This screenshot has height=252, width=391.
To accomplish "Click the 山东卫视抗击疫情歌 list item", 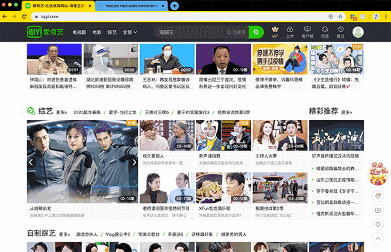I will [338, 180].
